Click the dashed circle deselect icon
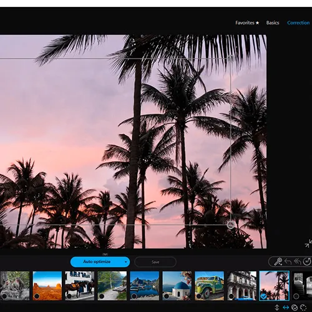 coord(303,308)
